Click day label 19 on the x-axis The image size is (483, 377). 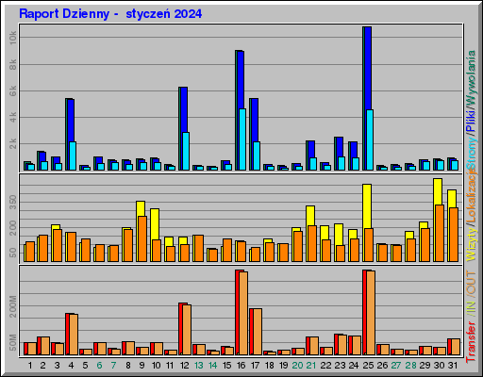[284, 366]
